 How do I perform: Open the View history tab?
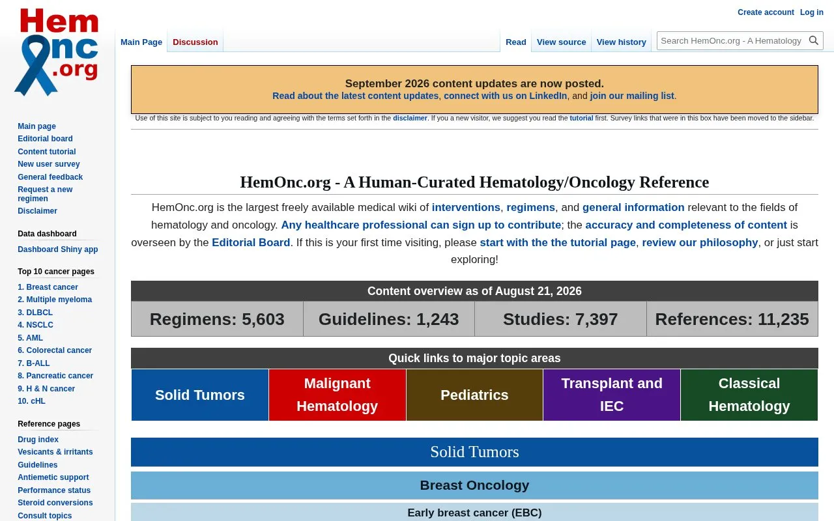622,42
